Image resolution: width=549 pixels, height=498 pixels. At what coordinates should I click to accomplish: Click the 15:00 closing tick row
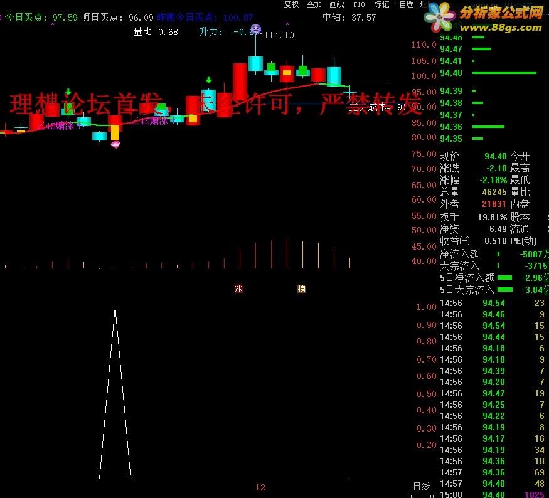[493, 494]
